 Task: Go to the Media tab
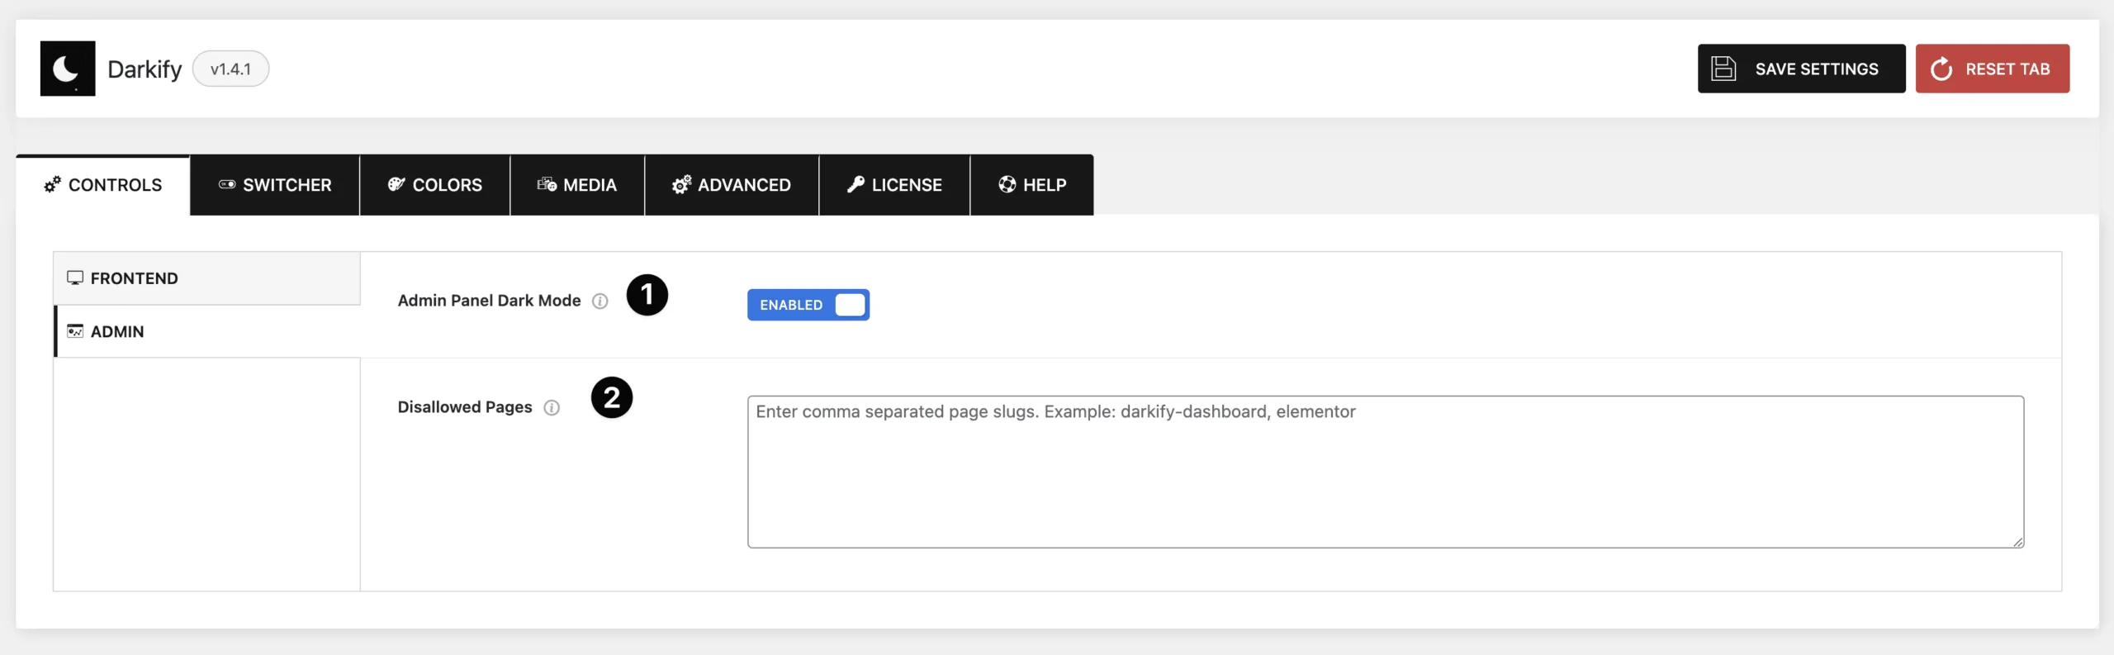tap(577, 185)
